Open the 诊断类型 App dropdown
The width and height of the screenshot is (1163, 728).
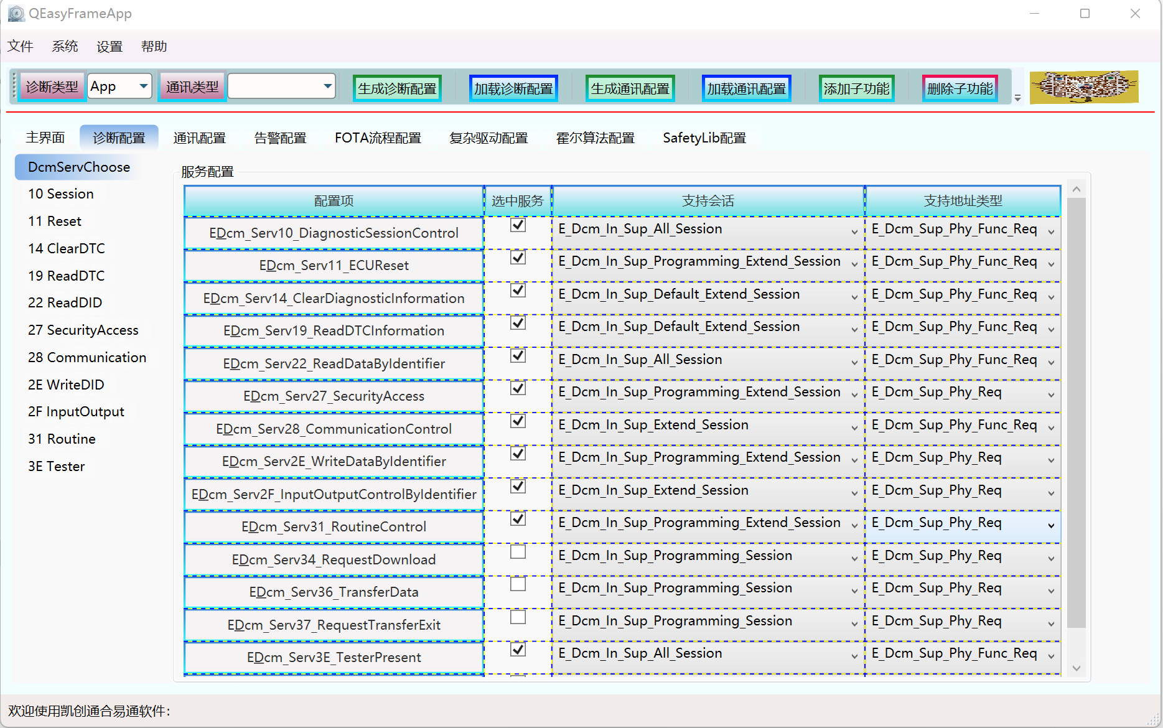point(119,86)
